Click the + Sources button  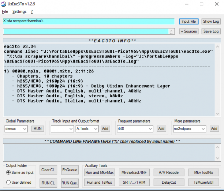point(189,31)
